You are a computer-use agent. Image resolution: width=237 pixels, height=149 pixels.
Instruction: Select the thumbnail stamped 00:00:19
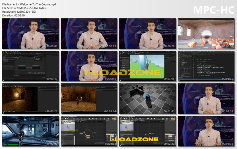point(89,34)
